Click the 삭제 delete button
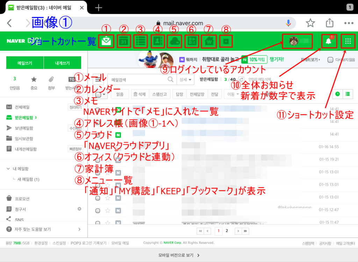The height and width of the screenshot is (262, 358). (140, 94)
